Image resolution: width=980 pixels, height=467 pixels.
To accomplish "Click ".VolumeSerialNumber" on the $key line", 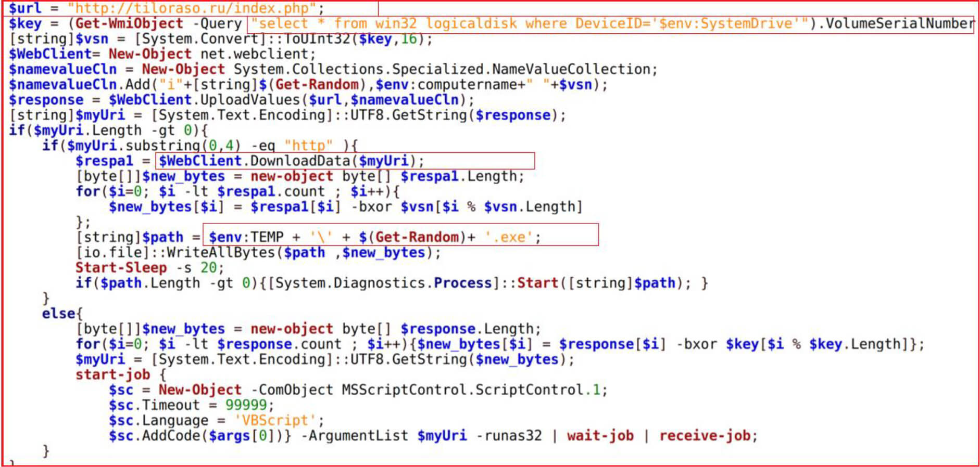I will [x=896, y=23].
